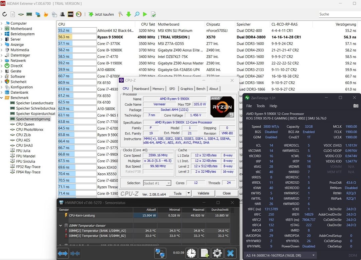Collapse DIMM Temperatur-Sensor group in HWiNFO

(61, 226)
